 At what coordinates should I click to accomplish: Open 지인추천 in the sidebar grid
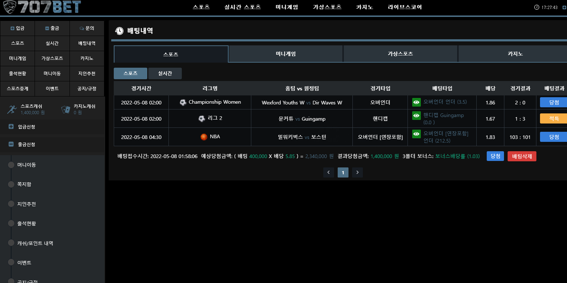[x=87, y=73]
